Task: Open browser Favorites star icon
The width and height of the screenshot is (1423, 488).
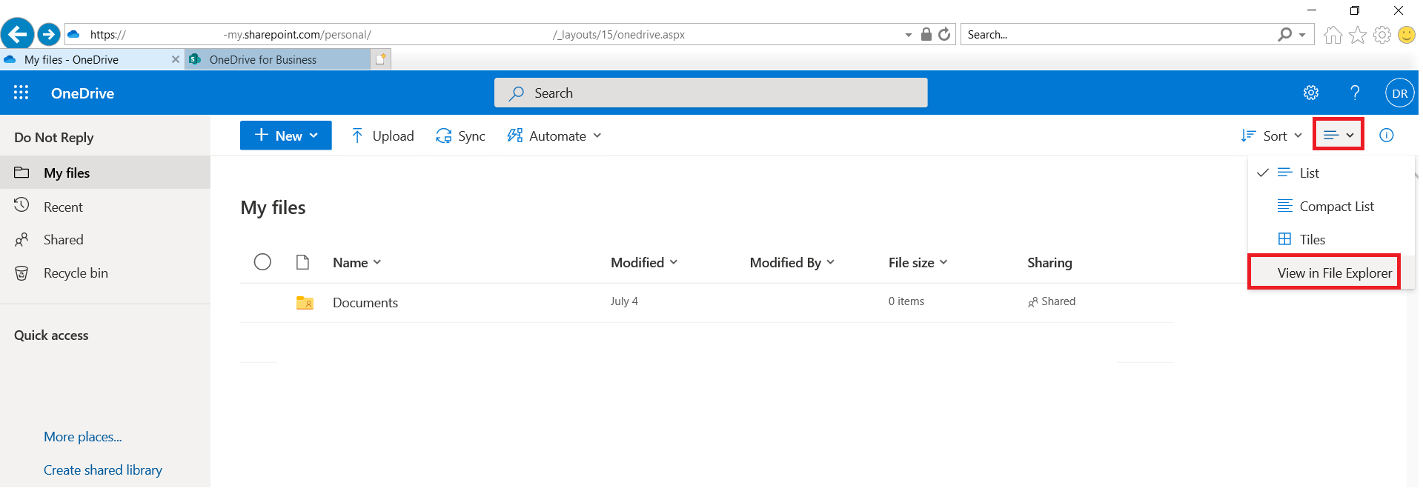Action: [x=1358, y=35]
